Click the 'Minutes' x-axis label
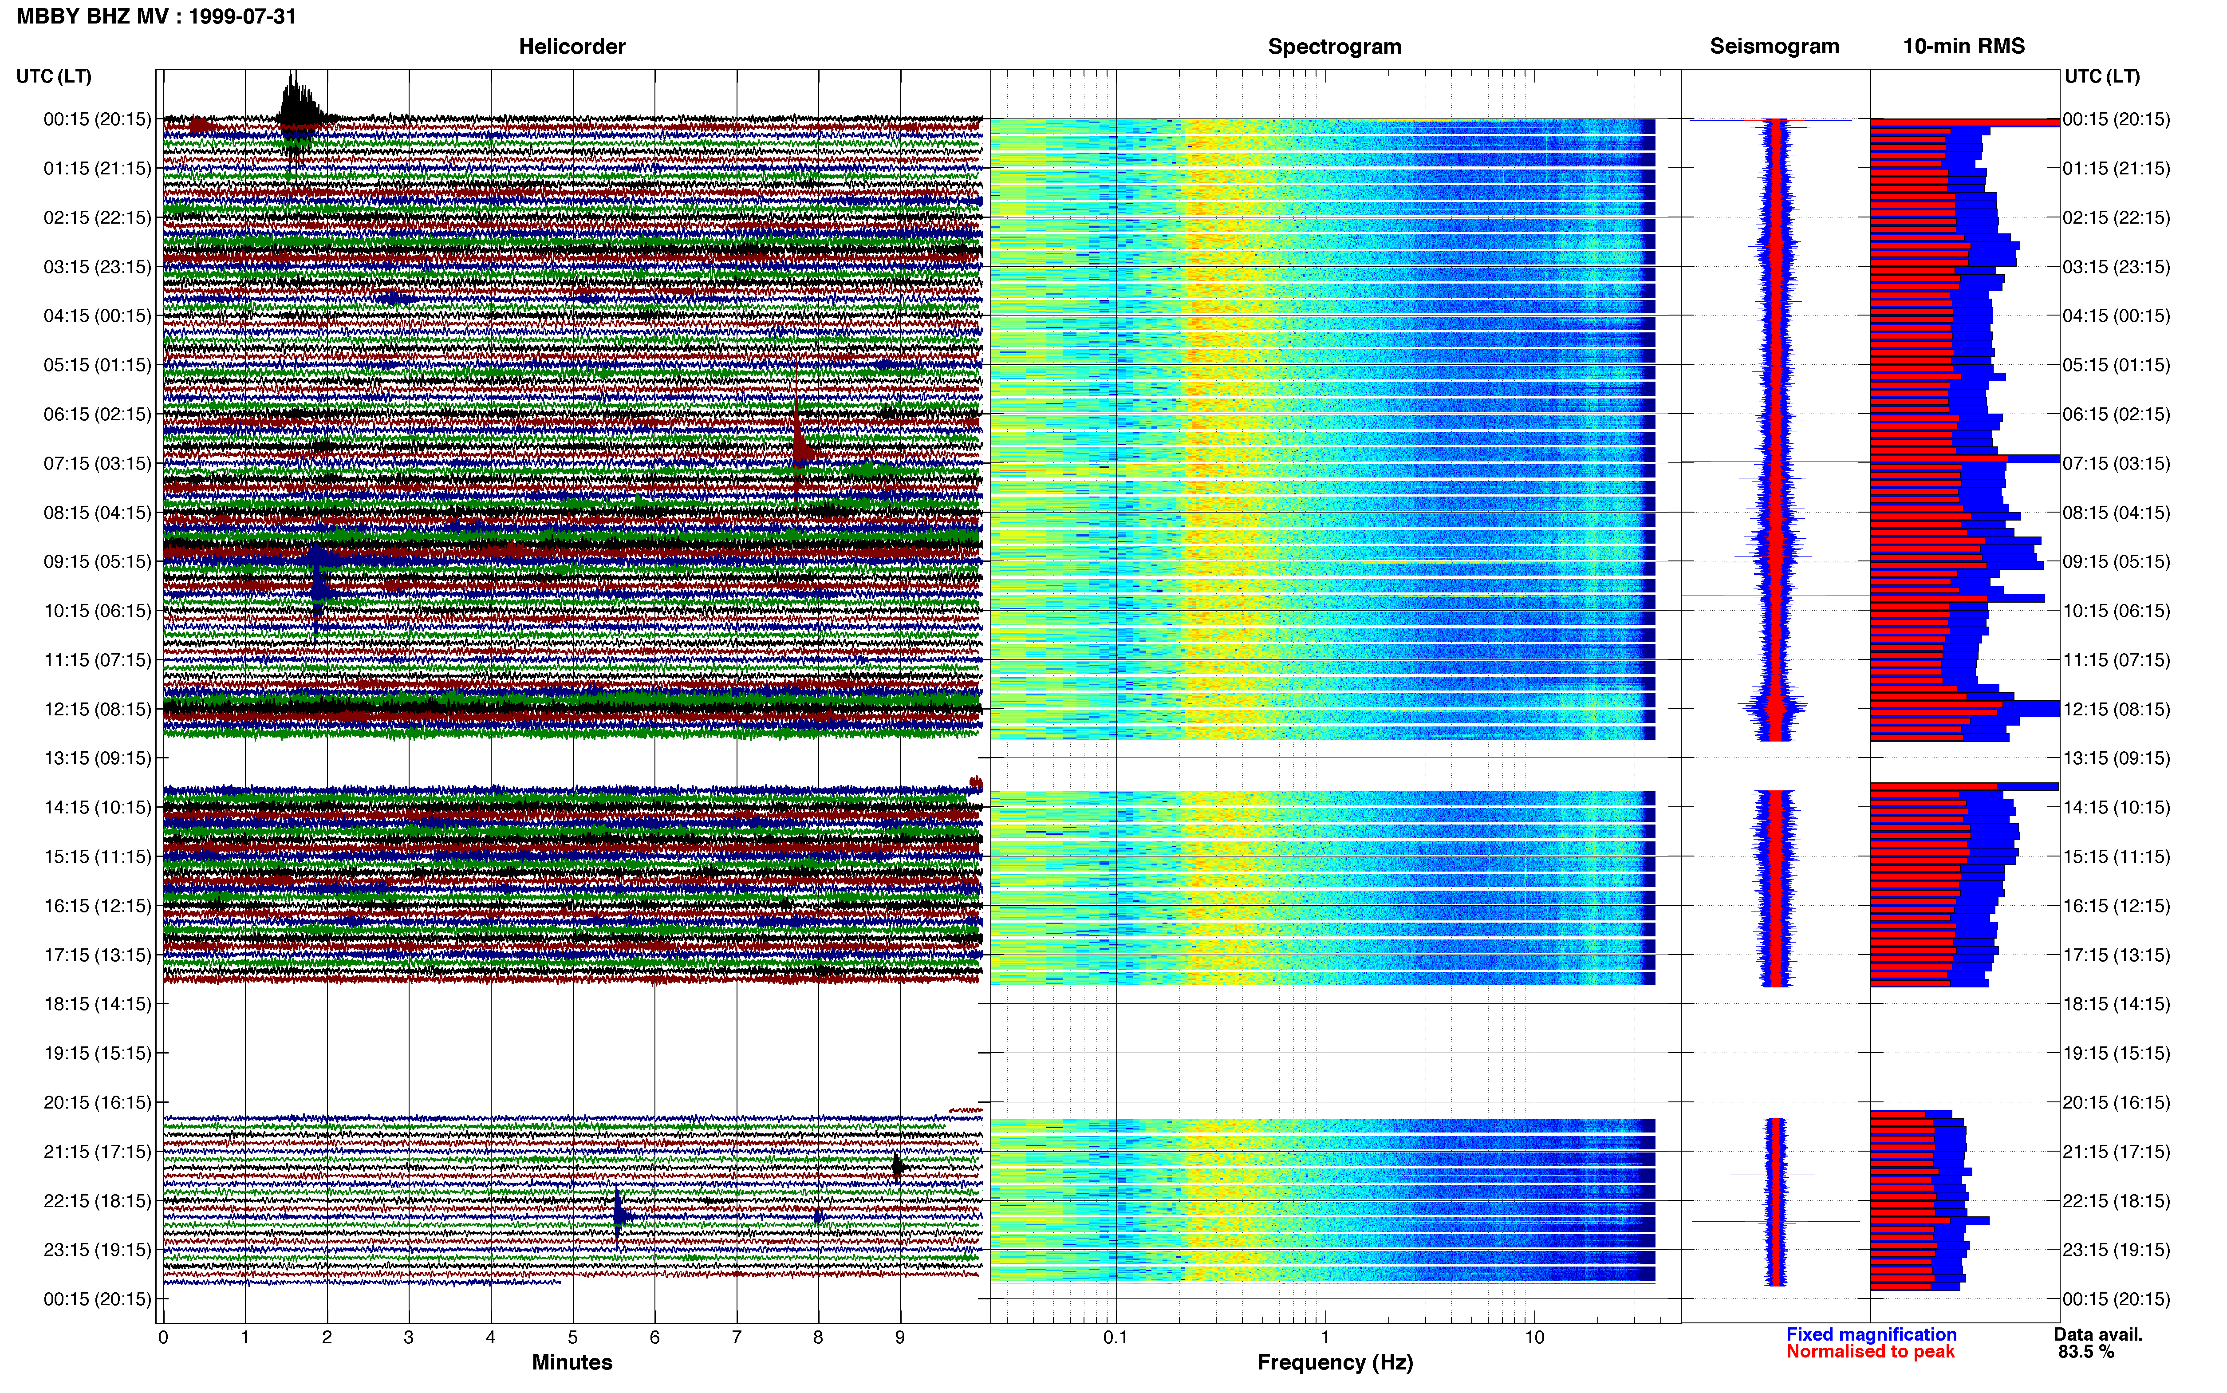The height and width of the screenshot is (1393, 2227). pyautogui.click(x=572, y=1362)
